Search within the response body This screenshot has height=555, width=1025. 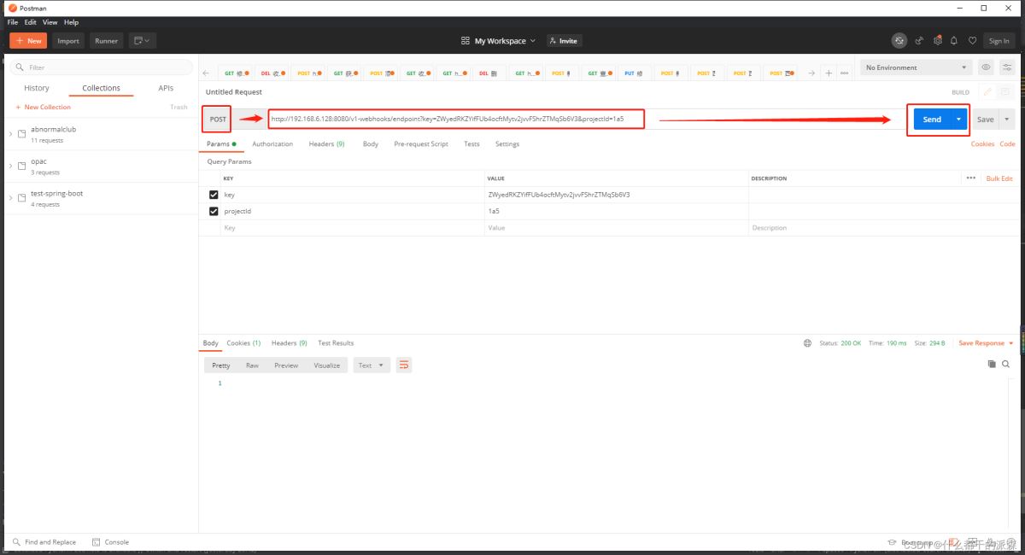pyautogui.click(x=1006, y=364)
